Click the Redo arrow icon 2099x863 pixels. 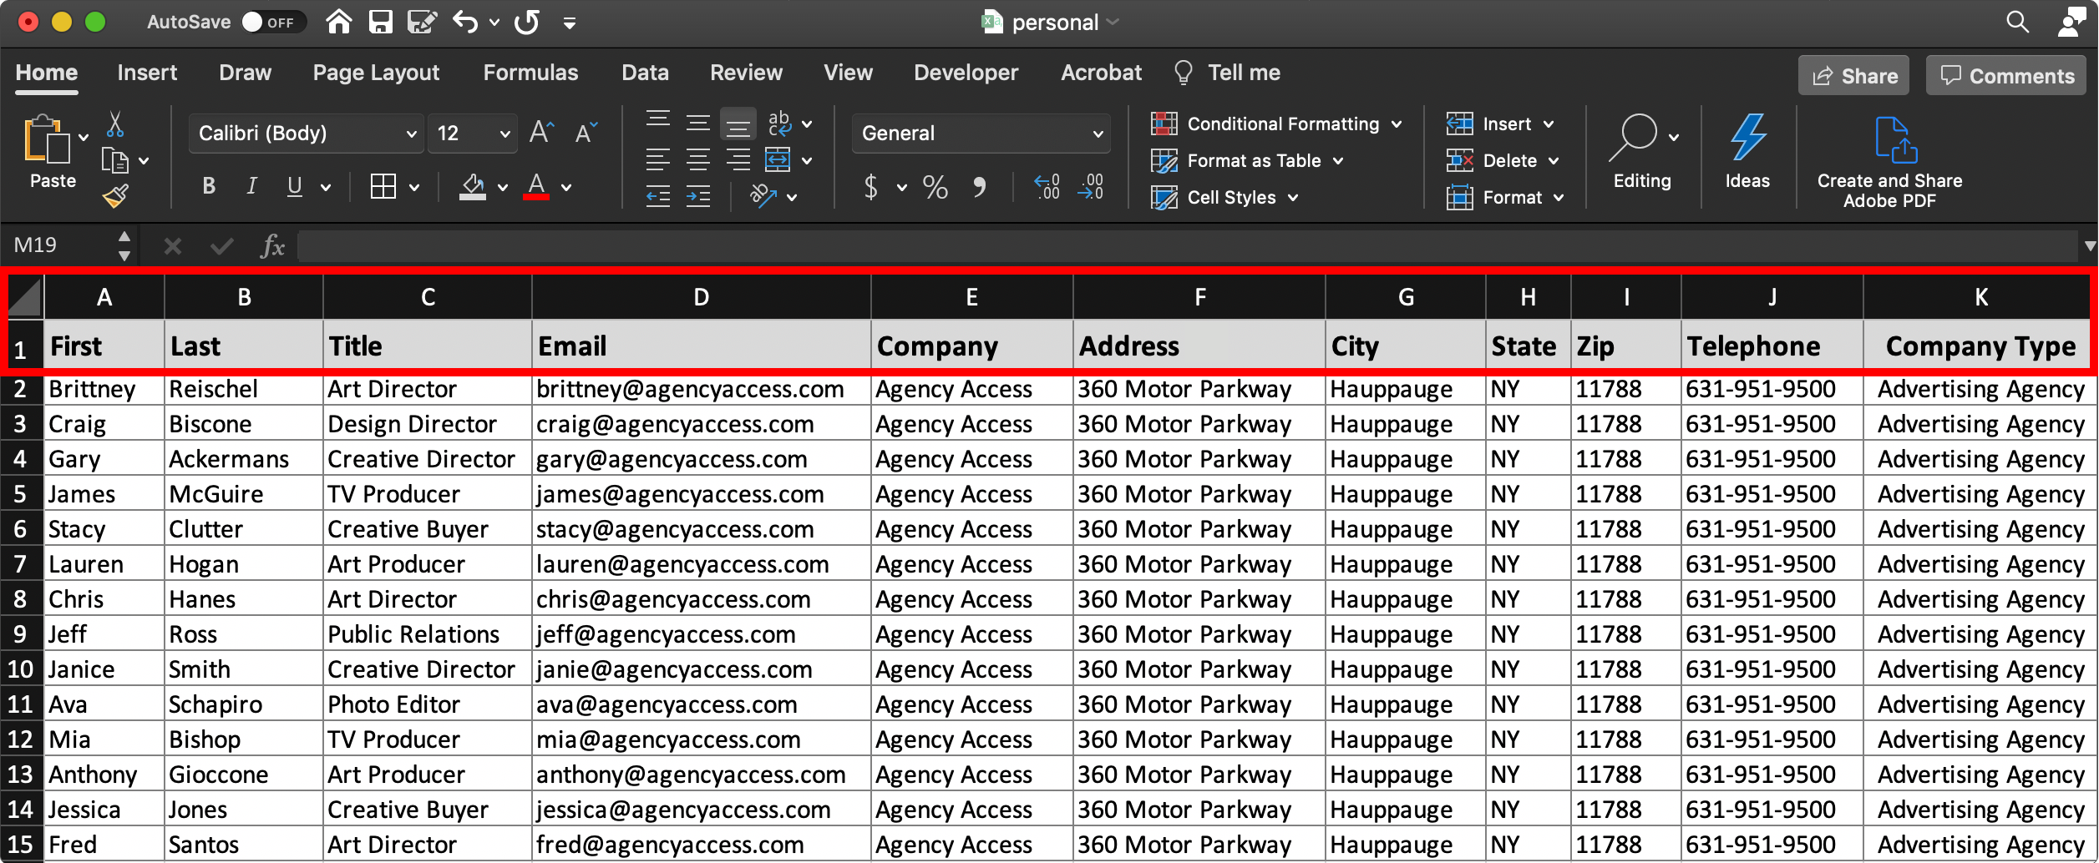[x=527, y=22]
